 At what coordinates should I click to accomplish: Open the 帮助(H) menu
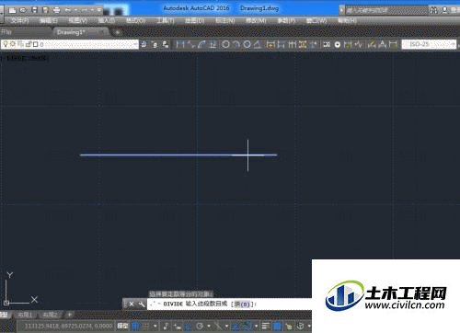tap(348, 21)
